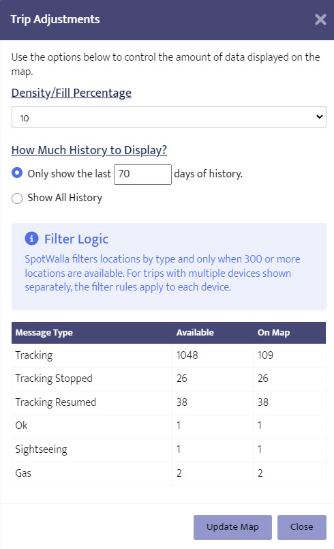334x549 pixels.
Task: Open the Density/Fill Percentage help link
Action: tap(72, 93)
